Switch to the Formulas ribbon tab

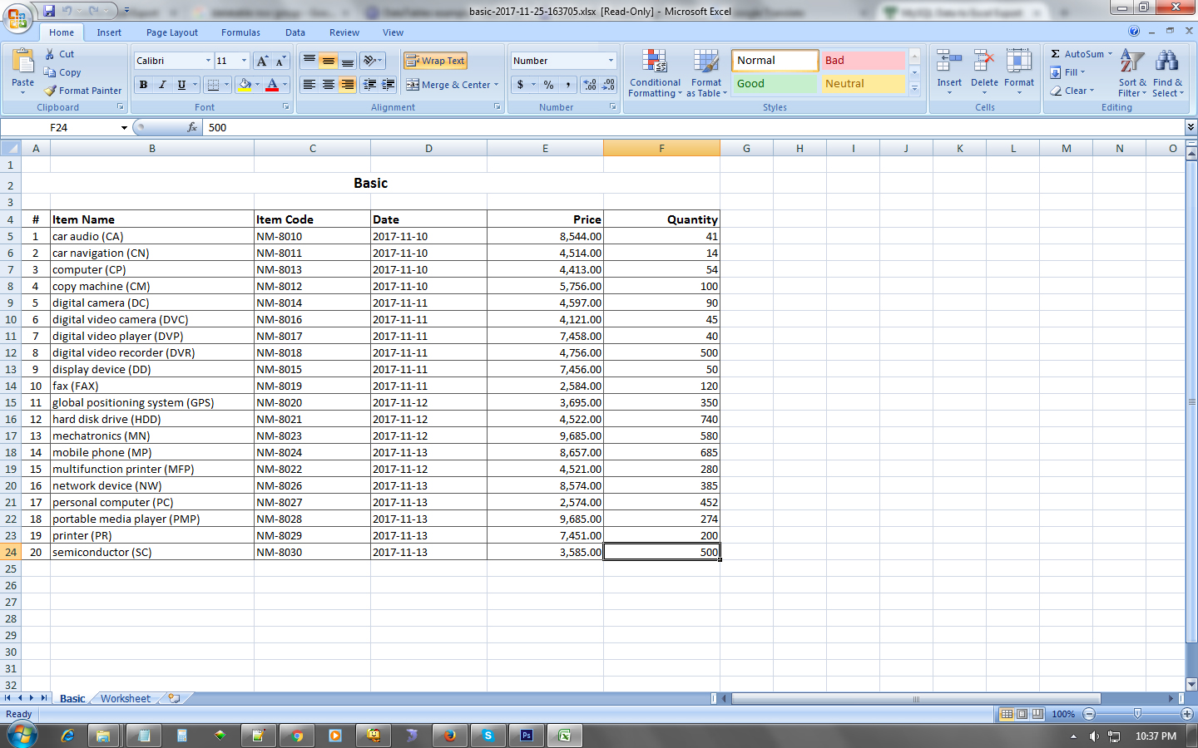[x=240, y=32]
